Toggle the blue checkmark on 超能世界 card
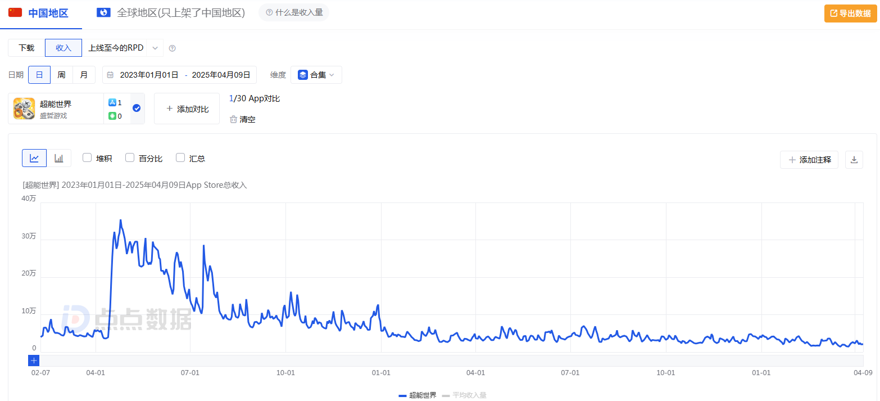Screen dimensions: 880x401 point(137,108)
